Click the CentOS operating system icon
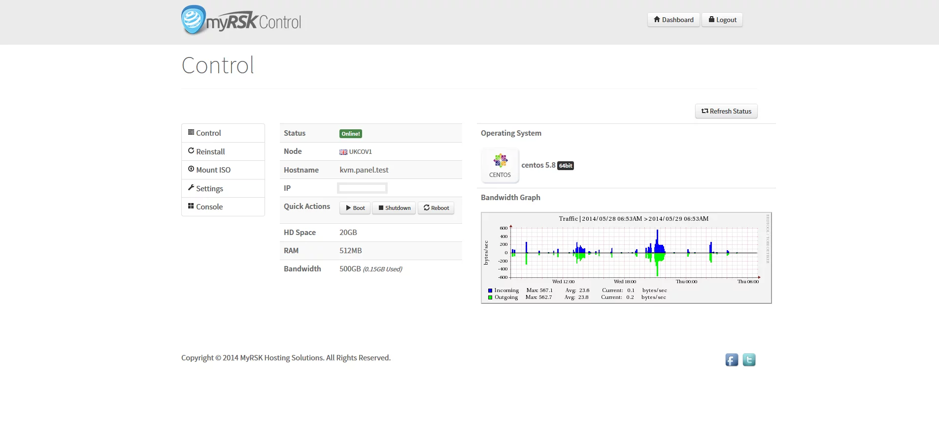 (x=500, y=165)
